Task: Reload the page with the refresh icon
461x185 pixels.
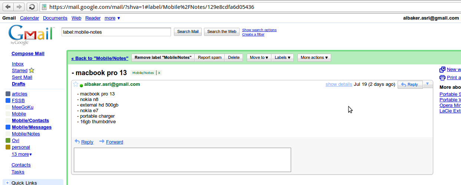Action: click(32, 7)
